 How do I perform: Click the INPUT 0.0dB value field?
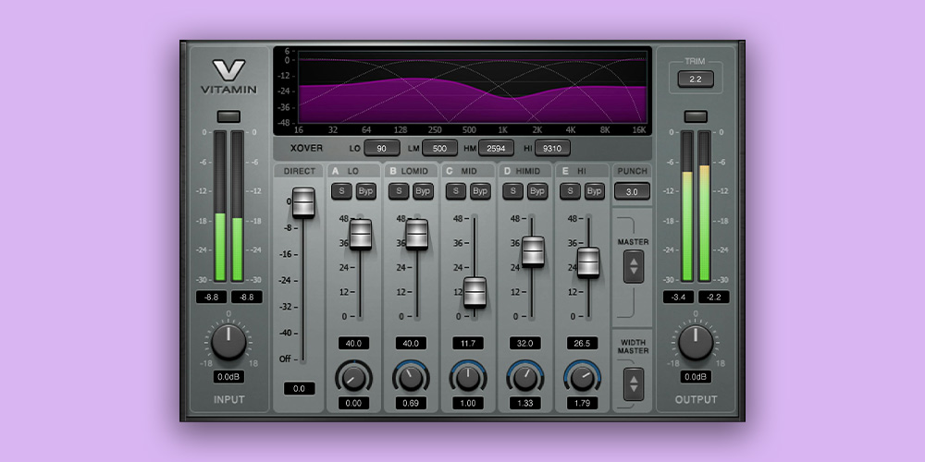228,377
